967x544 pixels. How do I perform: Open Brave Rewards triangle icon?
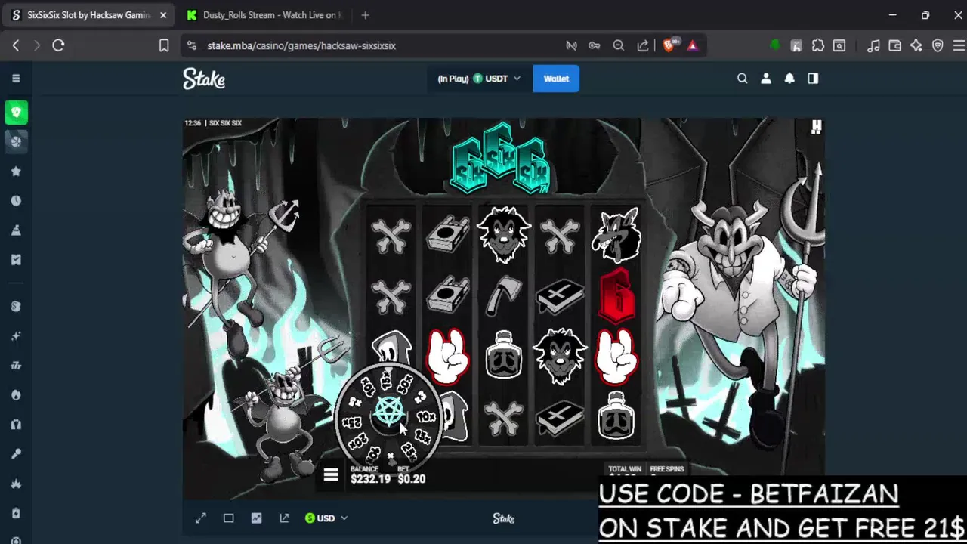(x=692, y=45)
